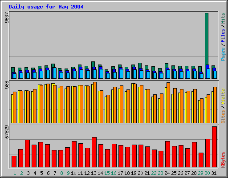Click the day label 7

pos(55,173)
